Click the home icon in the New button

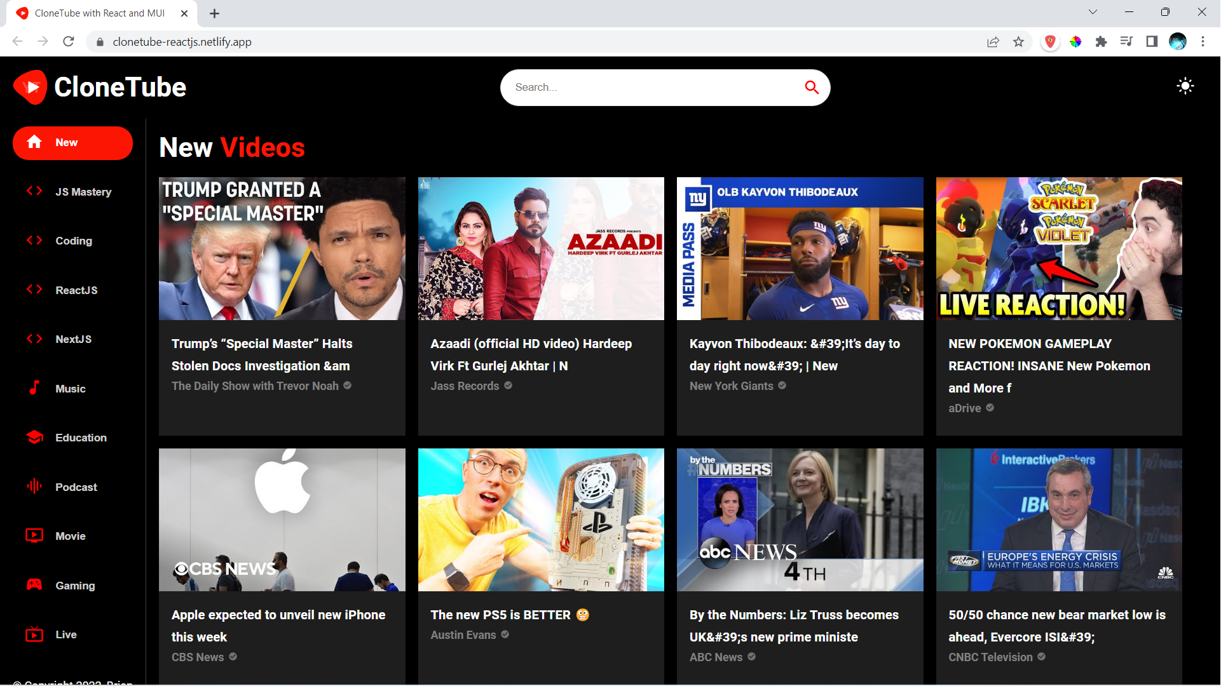click(x=34, y=143)
